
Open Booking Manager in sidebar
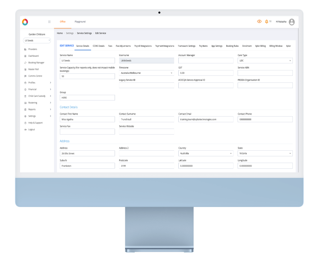(x=36, y=62)
